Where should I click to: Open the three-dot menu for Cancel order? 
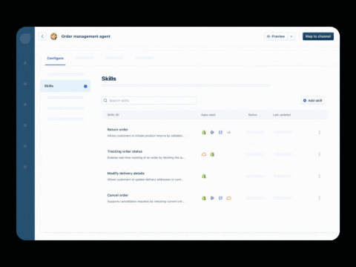320,198
